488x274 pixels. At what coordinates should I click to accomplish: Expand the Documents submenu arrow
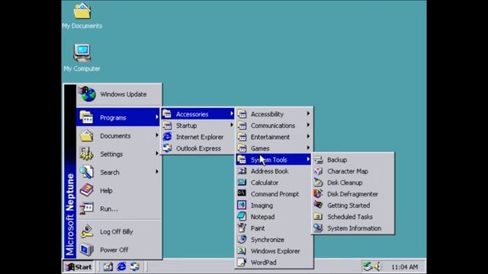click(157, 135)
